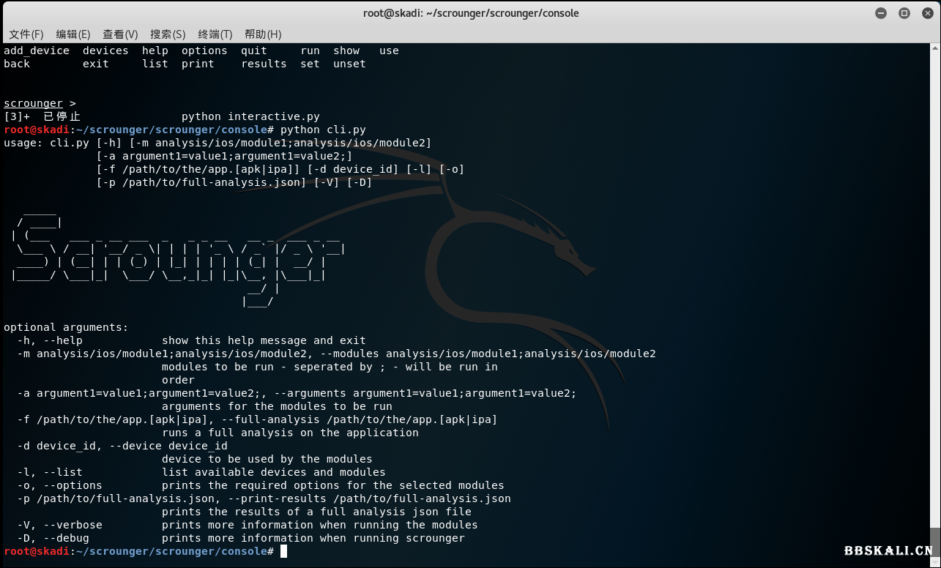Open the 编辑(E) menu

click(x=73, y=34)
